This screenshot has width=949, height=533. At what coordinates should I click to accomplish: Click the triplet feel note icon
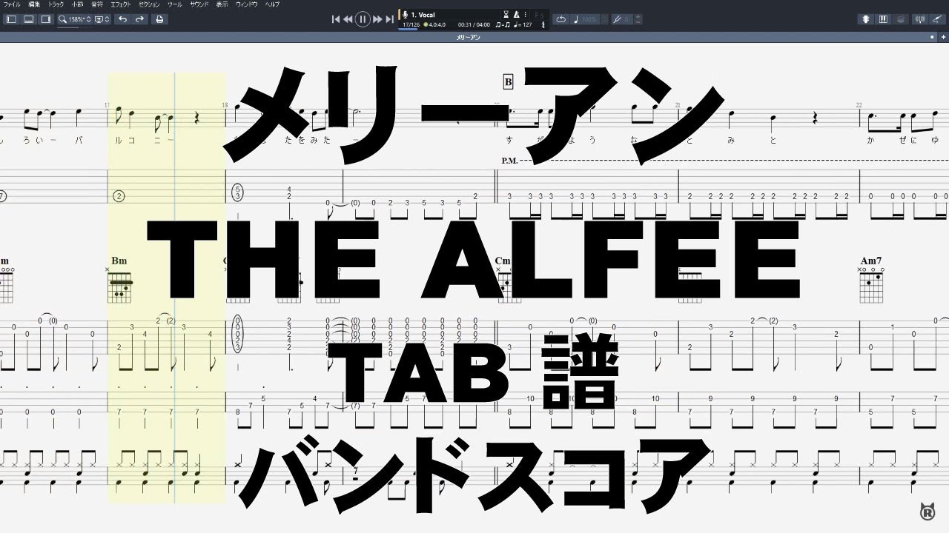coord(503,24)
